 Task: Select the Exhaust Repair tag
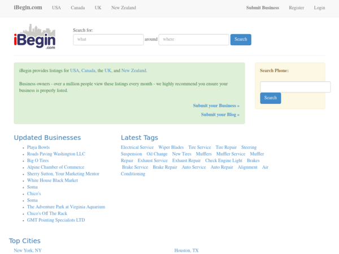[186, 160]
